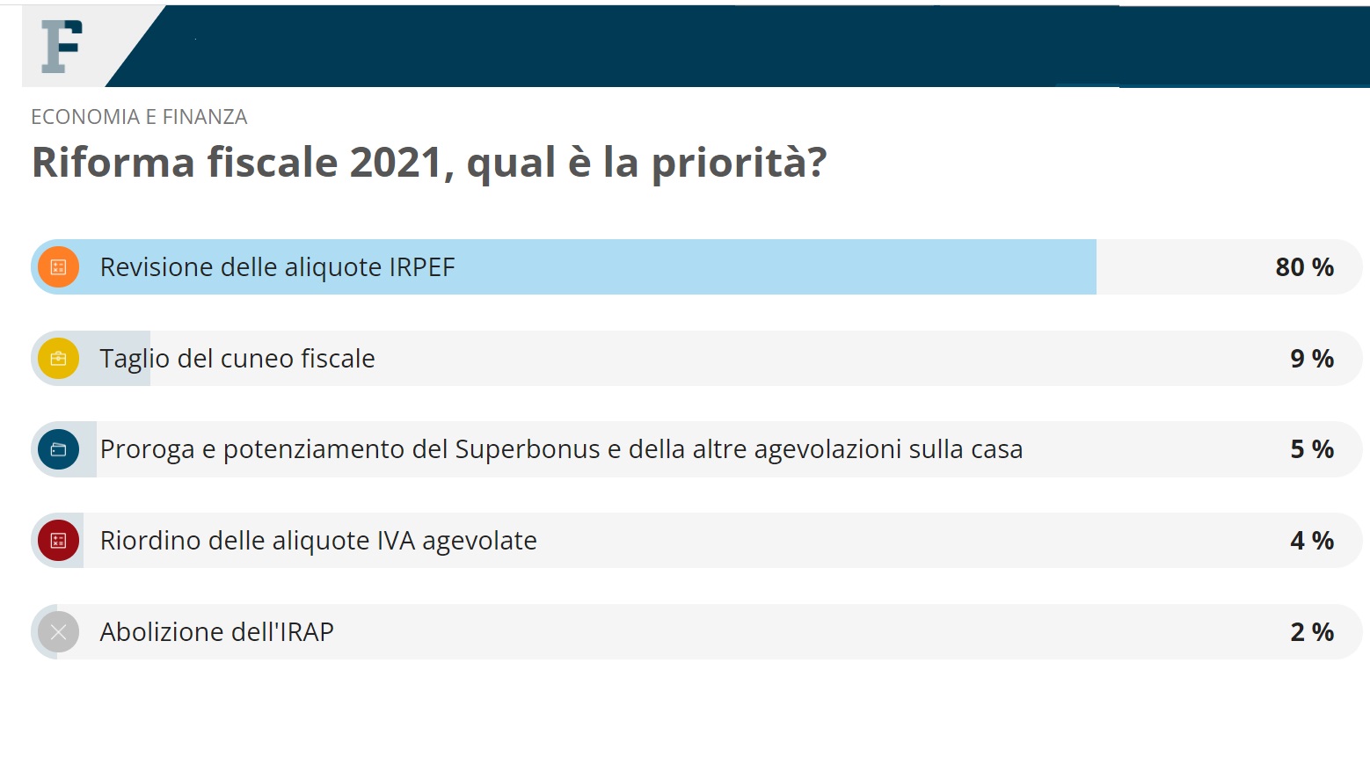1370x772 pixels.
Task: Click the F logo in header
Action: [62, 47]
